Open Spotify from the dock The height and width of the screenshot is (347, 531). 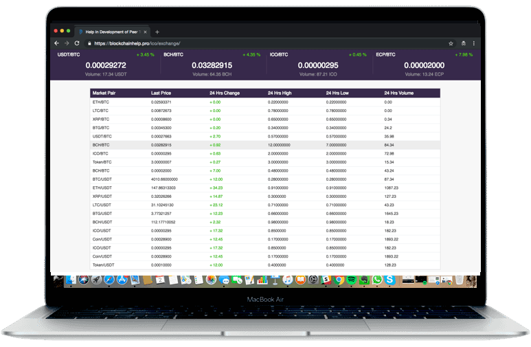coord(351,280)
